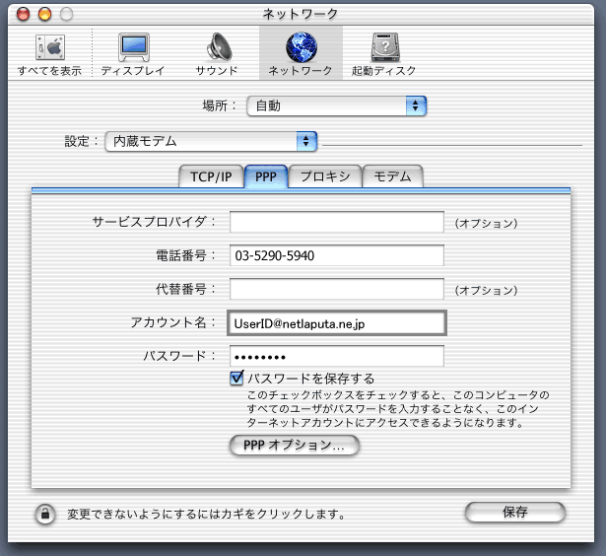
Task: Switch to the モデム tab
Action: pyautogui.click(x=392, y=176)
